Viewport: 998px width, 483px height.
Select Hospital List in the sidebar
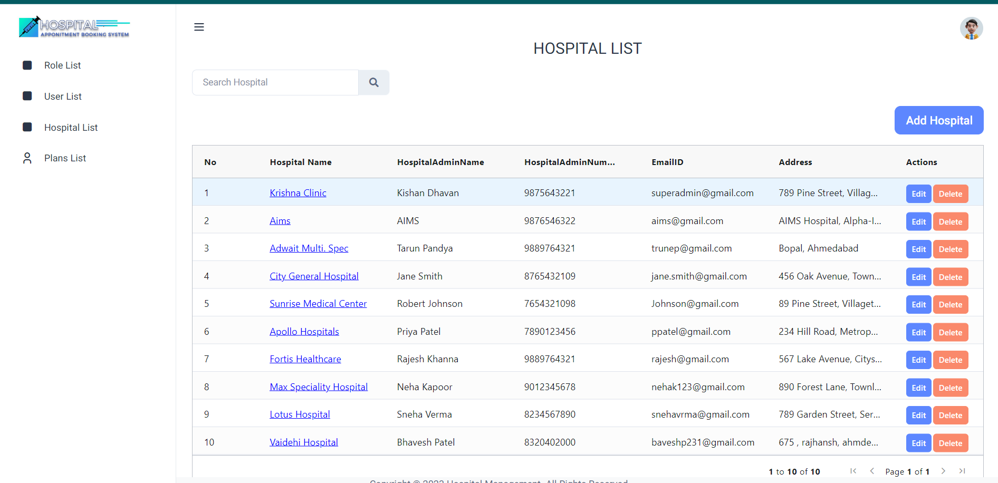71,128
